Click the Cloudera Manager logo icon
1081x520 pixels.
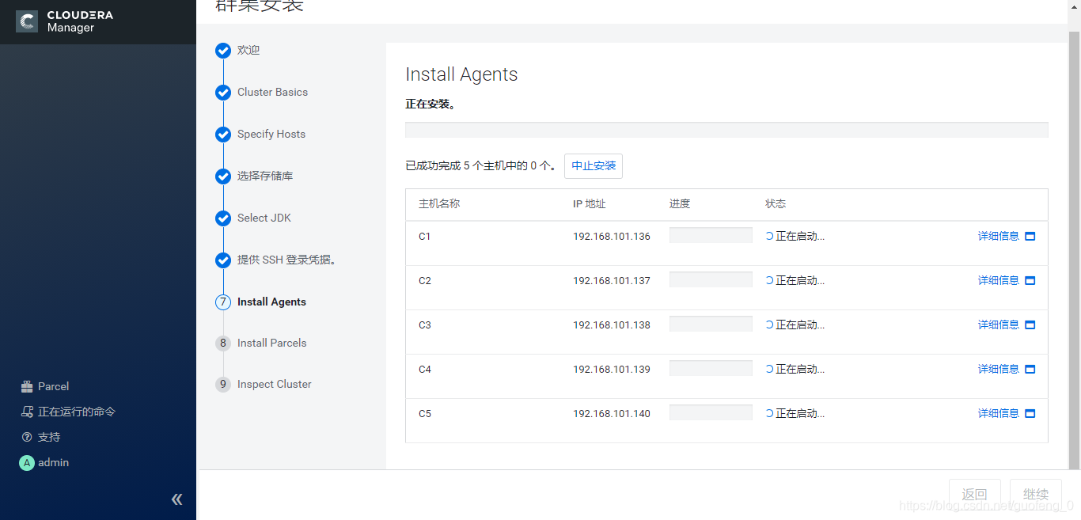[x=27, y=21]
